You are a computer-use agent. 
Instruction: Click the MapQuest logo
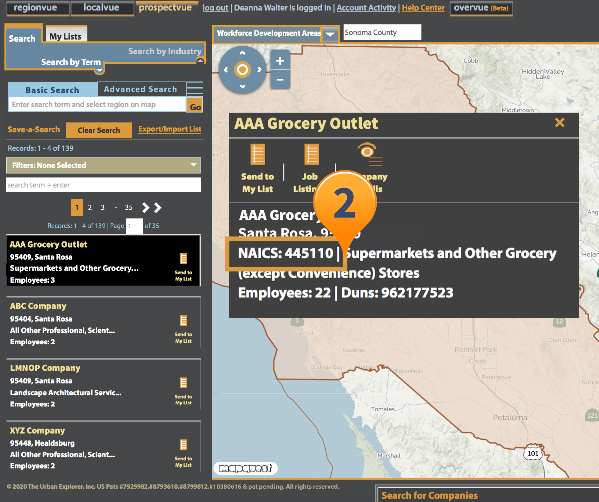(245, 468)
